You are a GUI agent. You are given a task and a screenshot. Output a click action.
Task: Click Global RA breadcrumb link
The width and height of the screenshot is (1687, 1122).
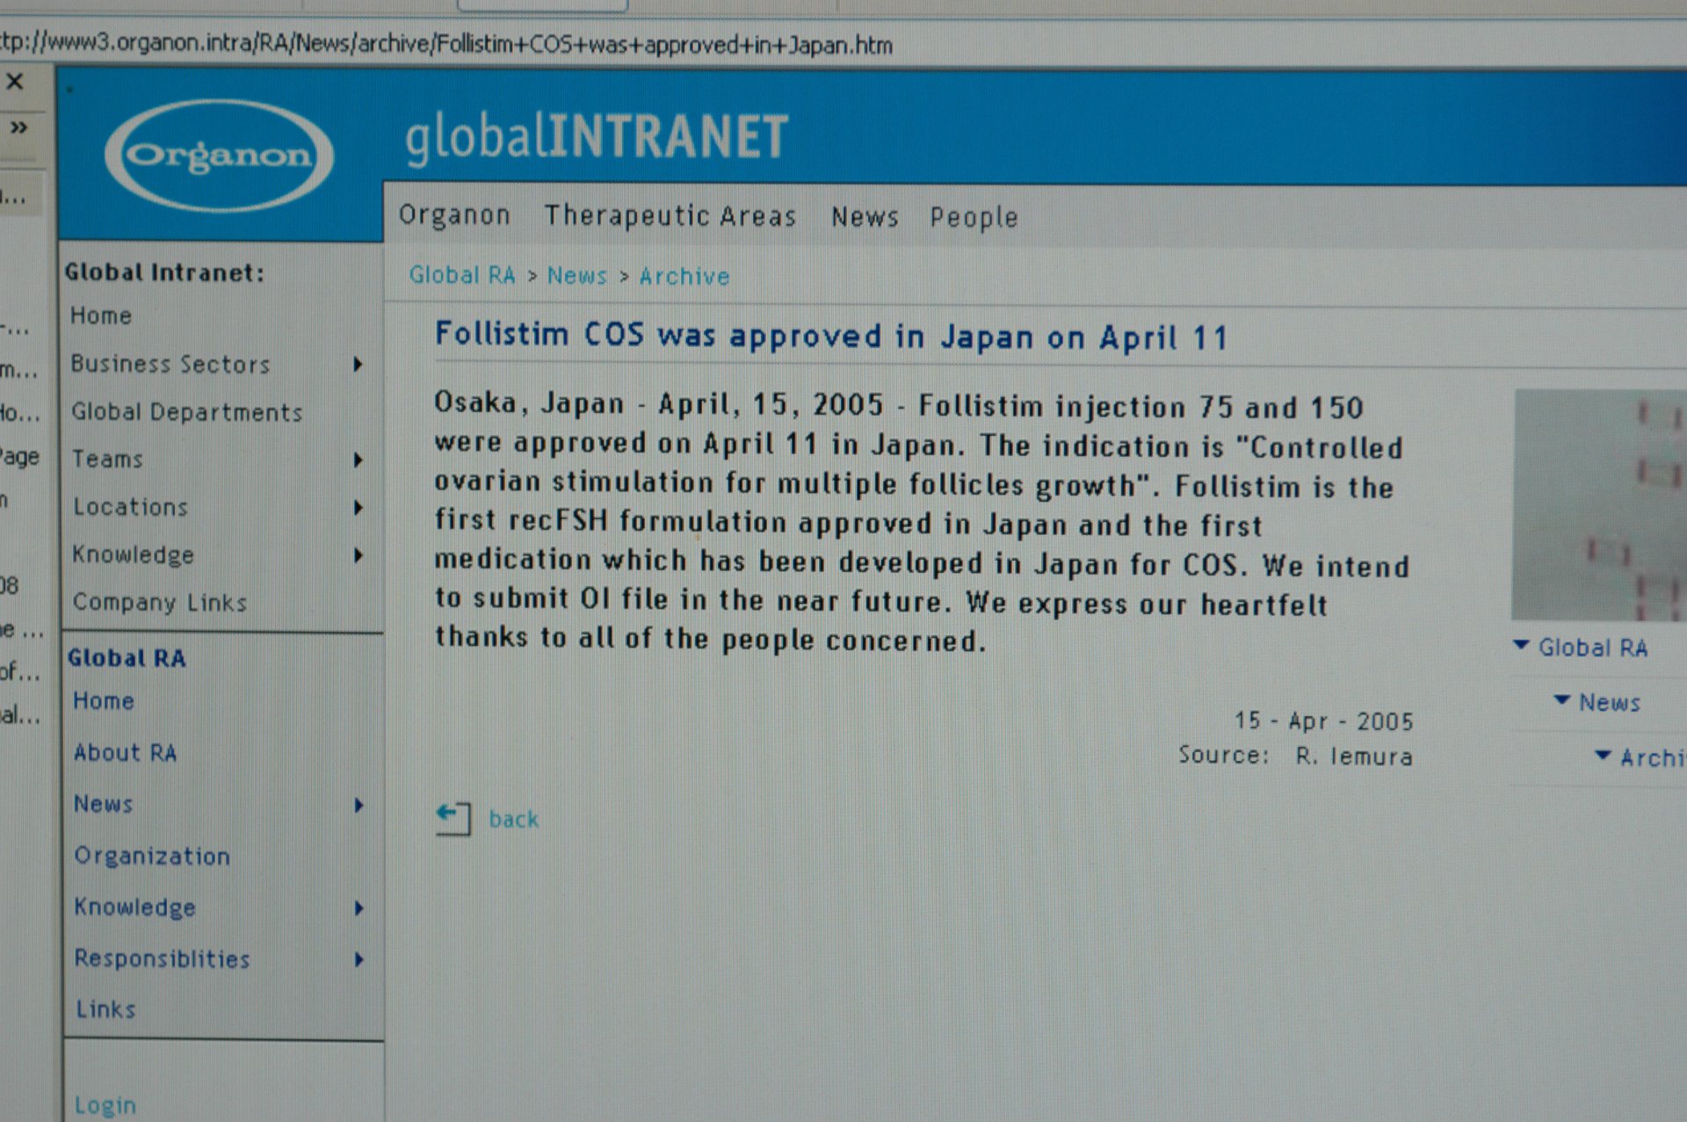[x=462, y=276]
